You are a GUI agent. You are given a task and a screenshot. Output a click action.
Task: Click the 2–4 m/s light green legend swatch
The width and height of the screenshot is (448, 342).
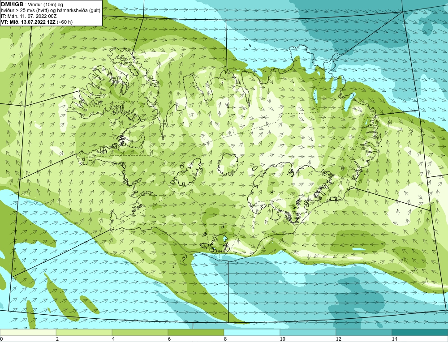(x=84, y=332)
